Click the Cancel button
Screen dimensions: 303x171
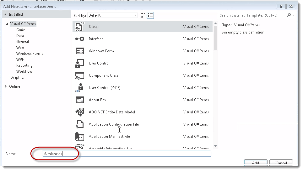[281, 163]
